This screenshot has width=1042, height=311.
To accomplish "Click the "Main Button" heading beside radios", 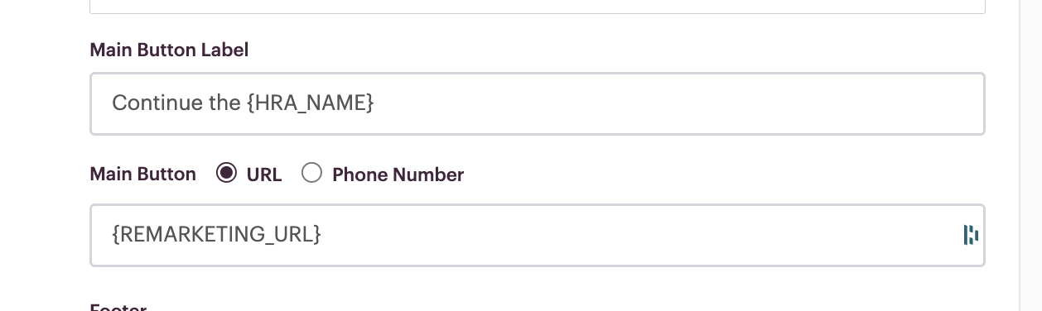I will 142,175.
